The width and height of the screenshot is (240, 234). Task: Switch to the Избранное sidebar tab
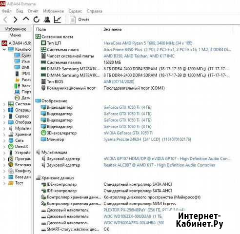(16, 29)
